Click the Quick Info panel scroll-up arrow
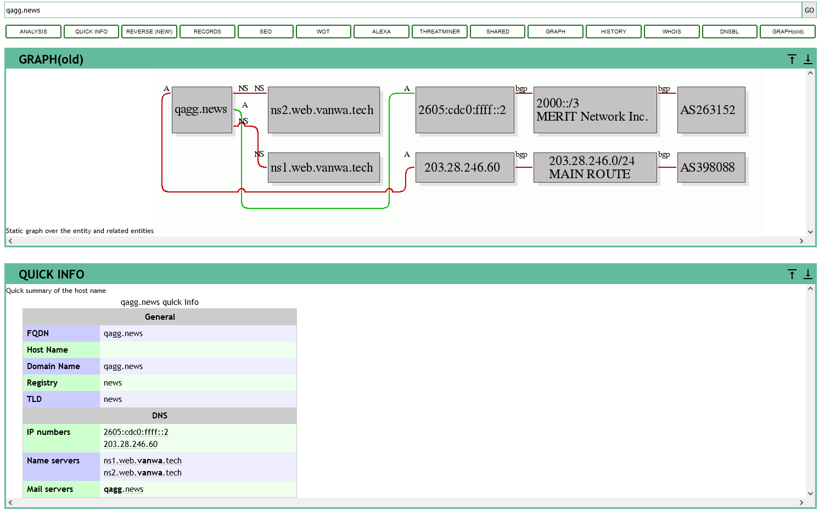 (x=810, y=288)
